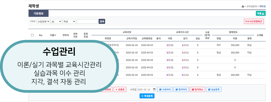The height and width of the screenshot is (102, 271).
Task: Click the 엑셀 download button
Action: point(261,13)
